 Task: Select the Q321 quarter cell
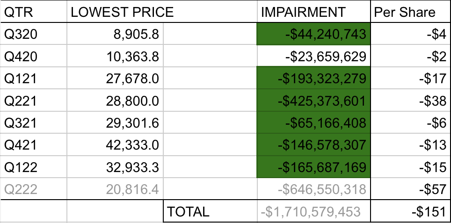pyautogui.click(x=34, y=123)
